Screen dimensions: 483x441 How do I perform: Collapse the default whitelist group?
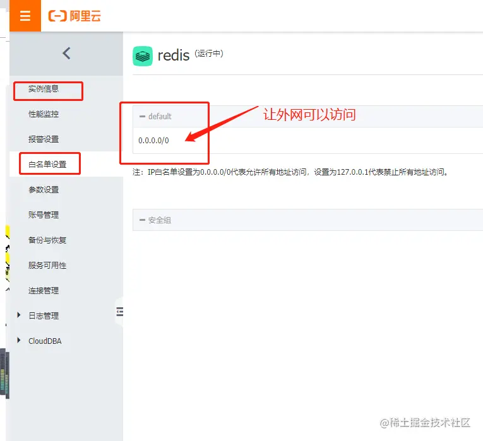142,116
